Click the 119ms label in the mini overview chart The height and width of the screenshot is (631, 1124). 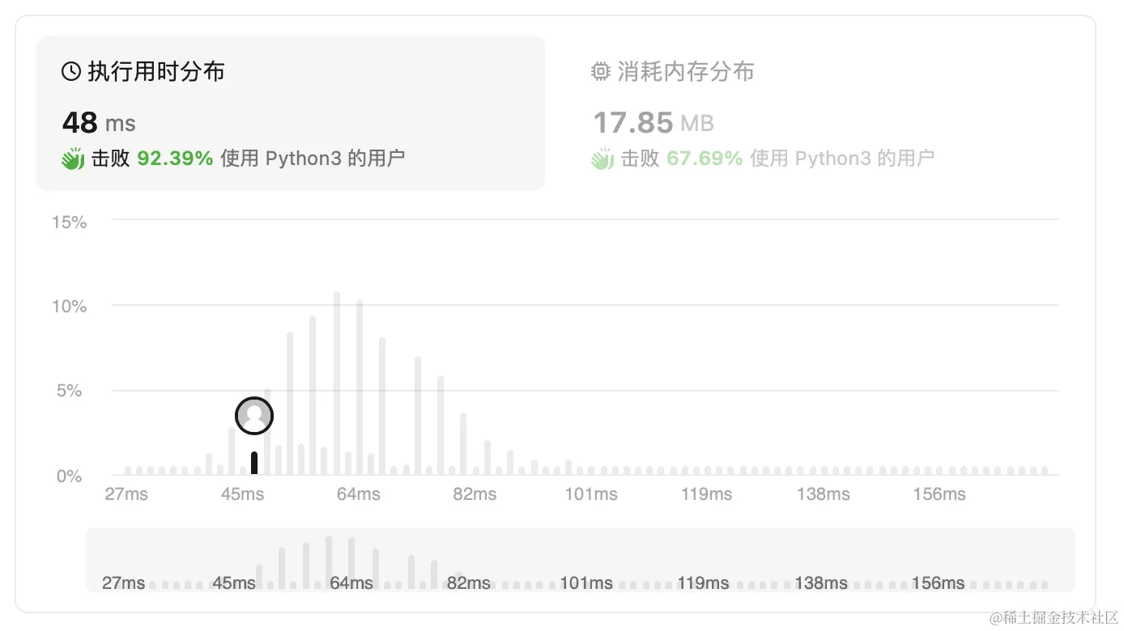click(703, 583)
